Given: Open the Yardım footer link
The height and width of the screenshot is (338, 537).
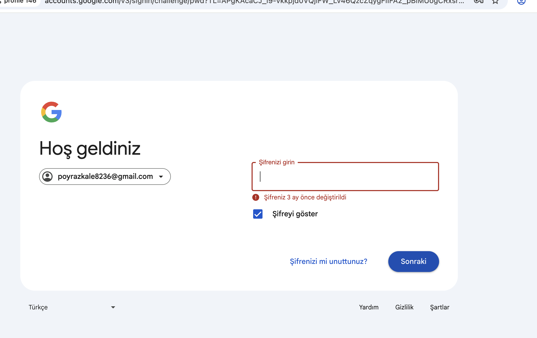Looking at the screenshot, I should pos(369,307).
